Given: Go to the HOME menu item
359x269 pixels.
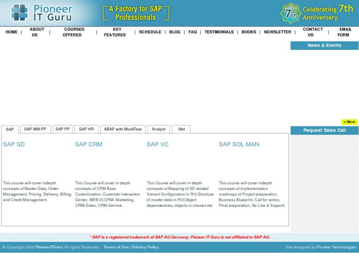Looking at the screenshot, I should pos(11,32).
